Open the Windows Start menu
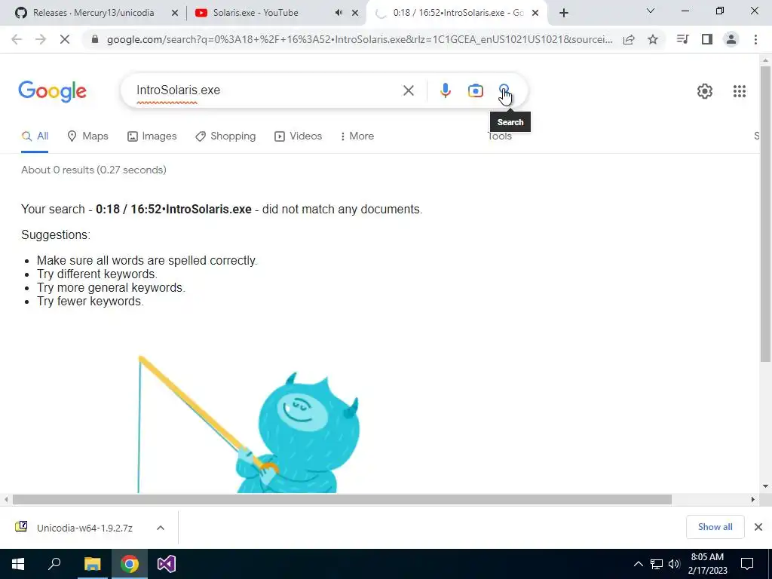772x579 pixels. coord(18,564)
